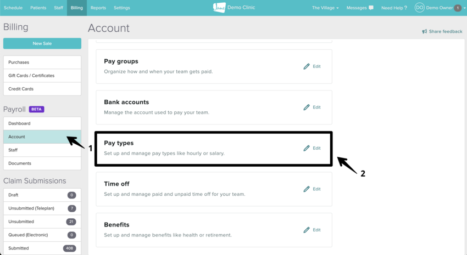Click the Share feedback megaphone icon
This screenshot has height=255, width=467.
tap(425, 32)
